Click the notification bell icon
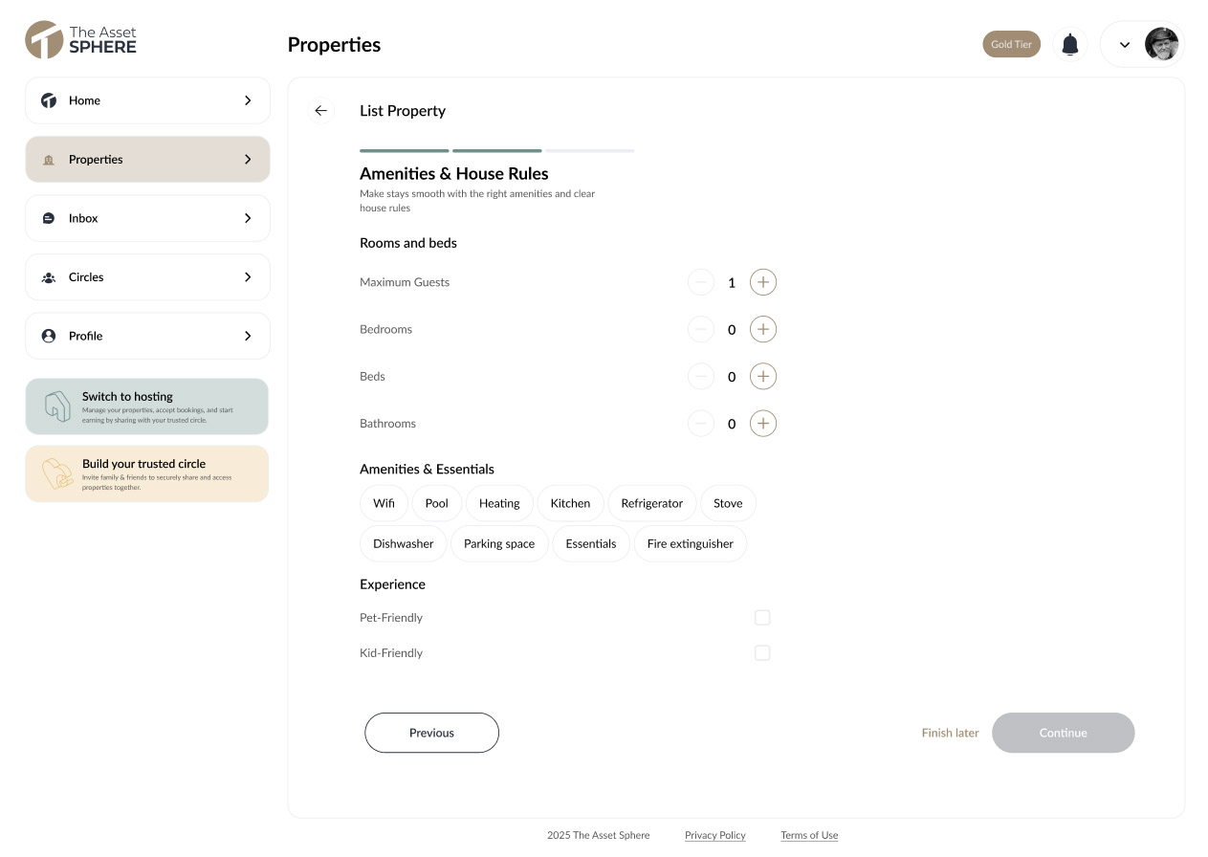Image resolution: width=1208 pixels, height=857 pixels. tap(1070, 44)
